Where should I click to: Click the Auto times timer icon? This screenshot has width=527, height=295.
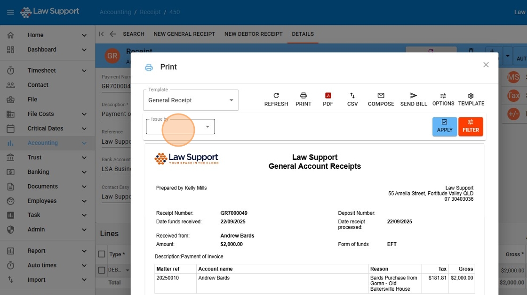[10, 265]
